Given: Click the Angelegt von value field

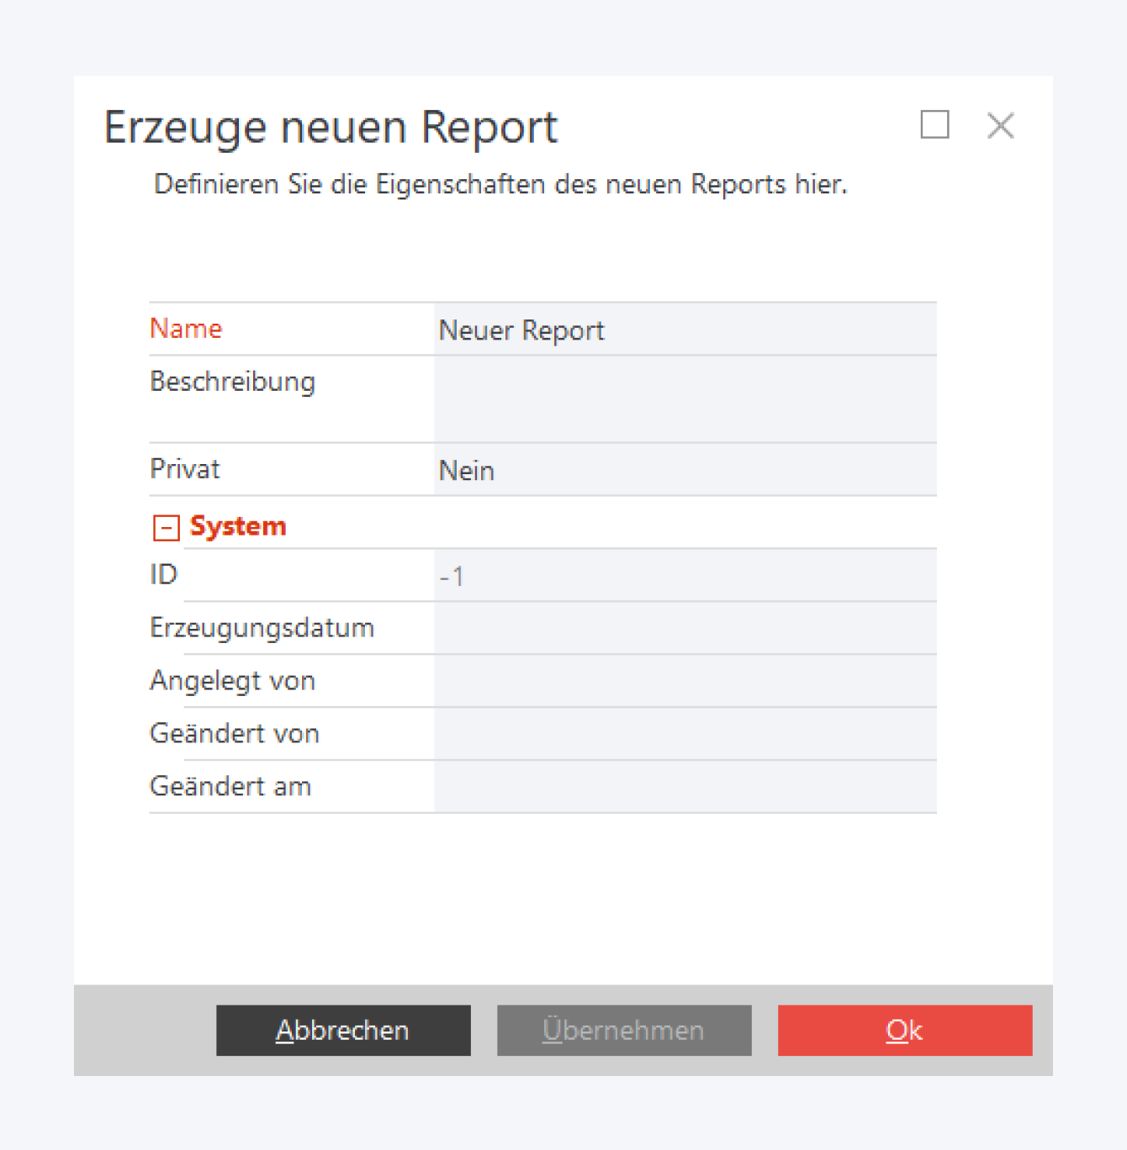Looking at the screenshot, I should click(x=685, y=682).
